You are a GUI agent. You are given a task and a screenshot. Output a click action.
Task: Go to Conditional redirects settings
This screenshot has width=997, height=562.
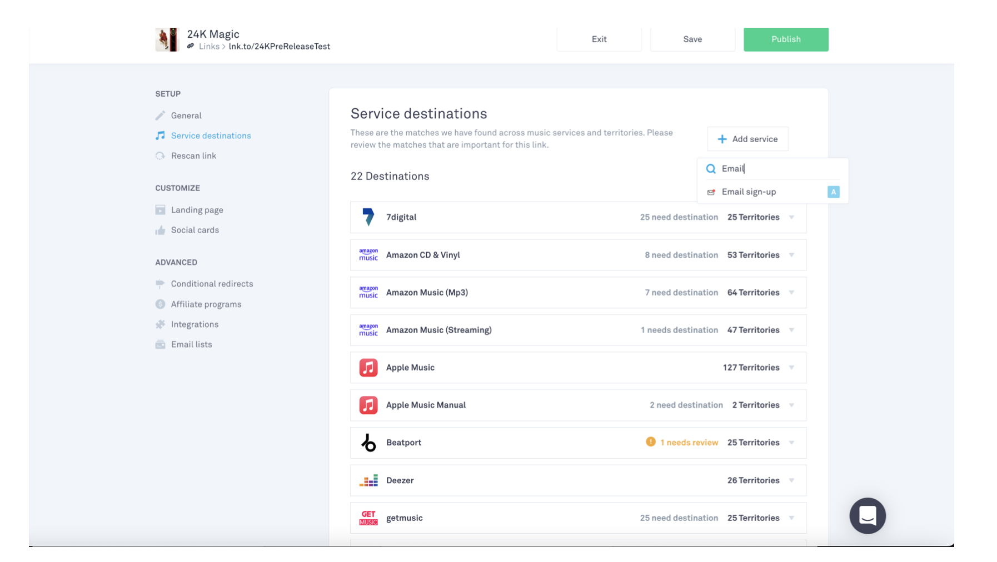pos(211,284)
